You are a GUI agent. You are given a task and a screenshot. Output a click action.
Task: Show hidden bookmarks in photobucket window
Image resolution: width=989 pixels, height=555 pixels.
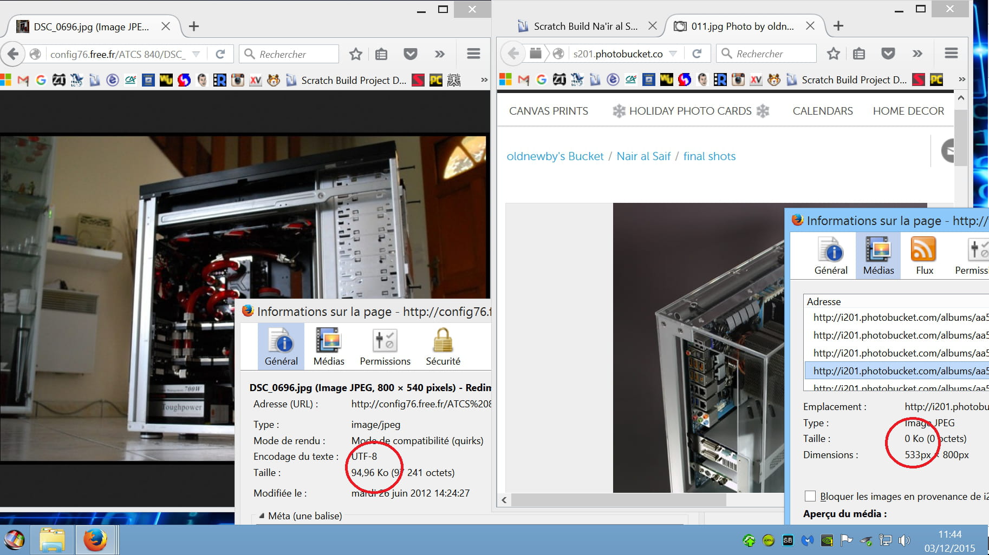coord(962,80)
